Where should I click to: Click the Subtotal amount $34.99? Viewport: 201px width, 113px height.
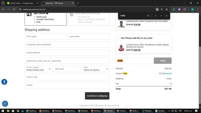tap(168, 68)
